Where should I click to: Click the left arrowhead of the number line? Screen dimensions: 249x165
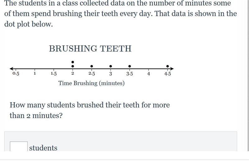click(x=12, y=69)
